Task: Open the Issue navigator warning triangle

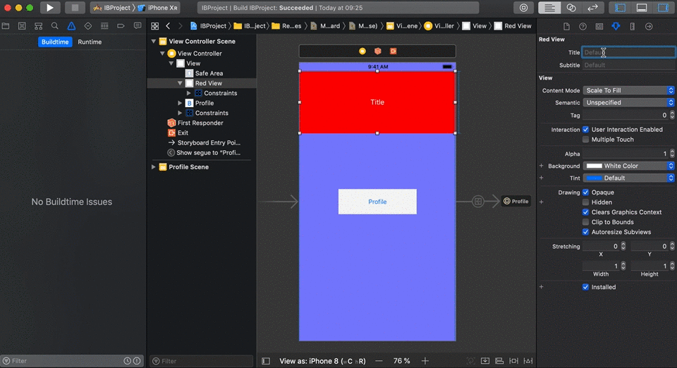Action: 71,26
